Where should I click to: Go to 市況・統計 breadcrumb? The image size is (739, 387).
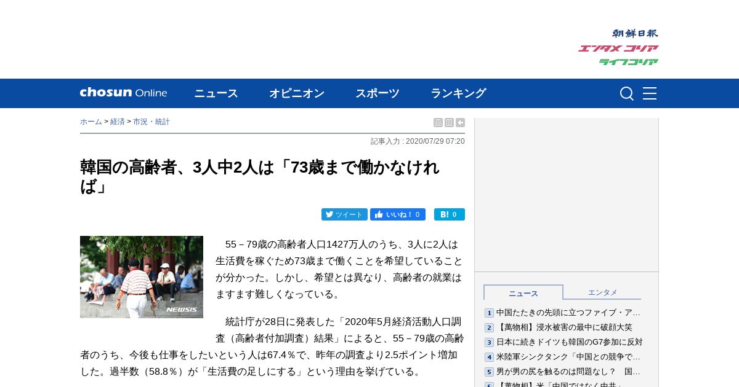click(151, 122)
